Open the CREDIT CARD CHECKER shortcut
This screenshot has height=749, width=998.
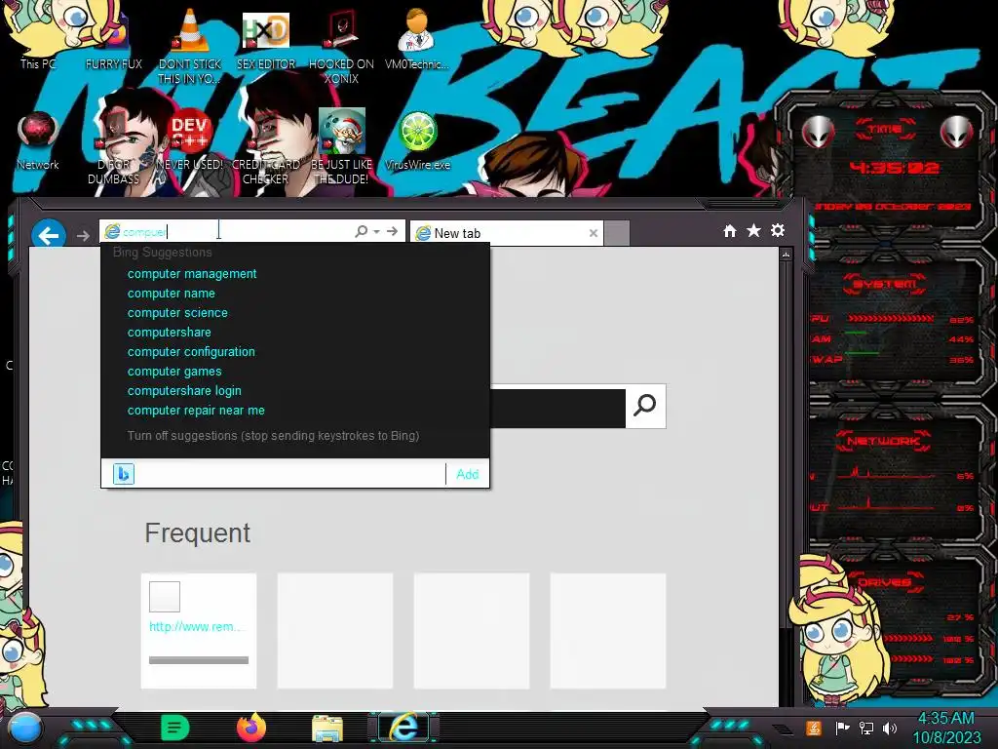[x=266, y=146]
